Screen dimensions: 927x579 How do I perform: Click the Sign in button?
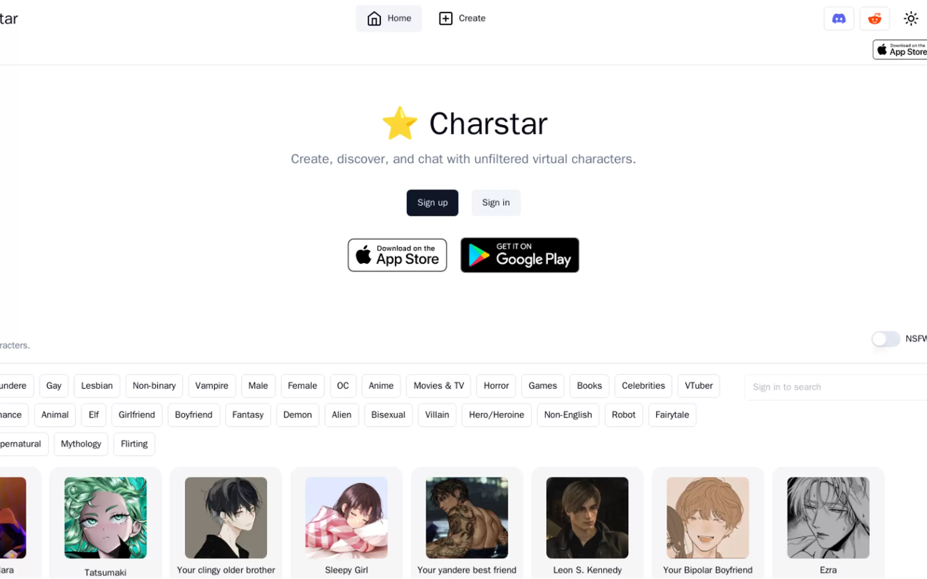point(496,203)
